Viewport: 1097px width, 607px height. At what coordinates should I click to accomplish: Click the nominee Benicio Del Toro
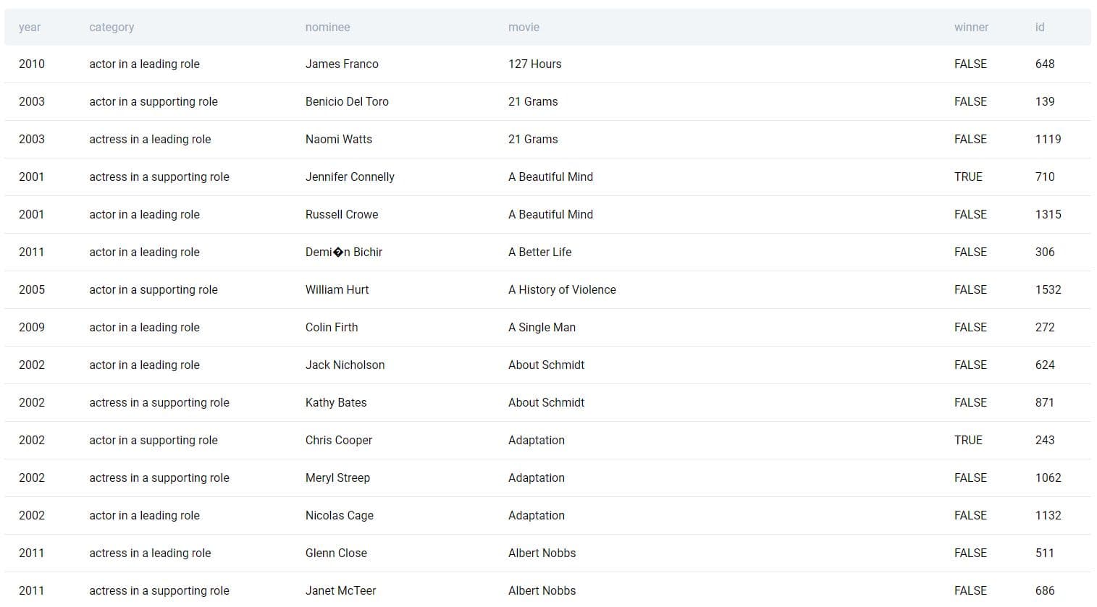coord(347,101)
